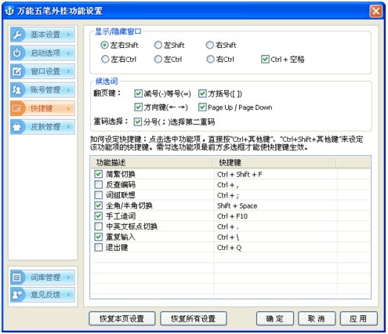Switch to 窗口设置 page
This screenshot has width=388, height=334.
(x=42, y=71)
